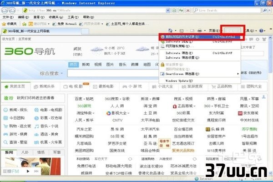This screenshot has width=273, height=182.
Task: Click the gear settings icon on 360 page
Action: pos(258,40)
